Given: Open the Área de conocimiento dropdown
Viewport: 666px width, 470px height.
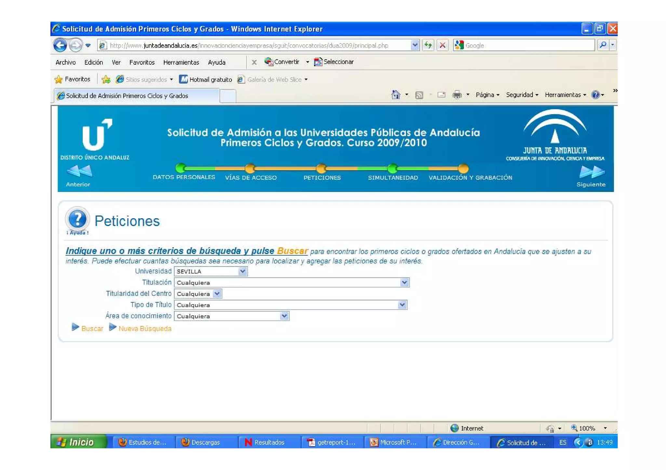Looking at the screenshot, I should click(x=284, y=316).
